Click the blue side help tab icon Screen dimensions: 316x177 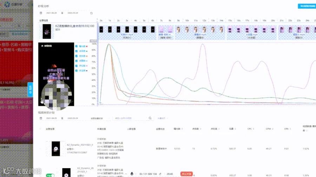coord(30,90)
